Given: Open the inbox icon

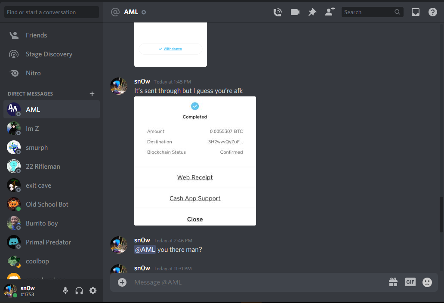Looking at the screenshot, I should coord(416,12).
